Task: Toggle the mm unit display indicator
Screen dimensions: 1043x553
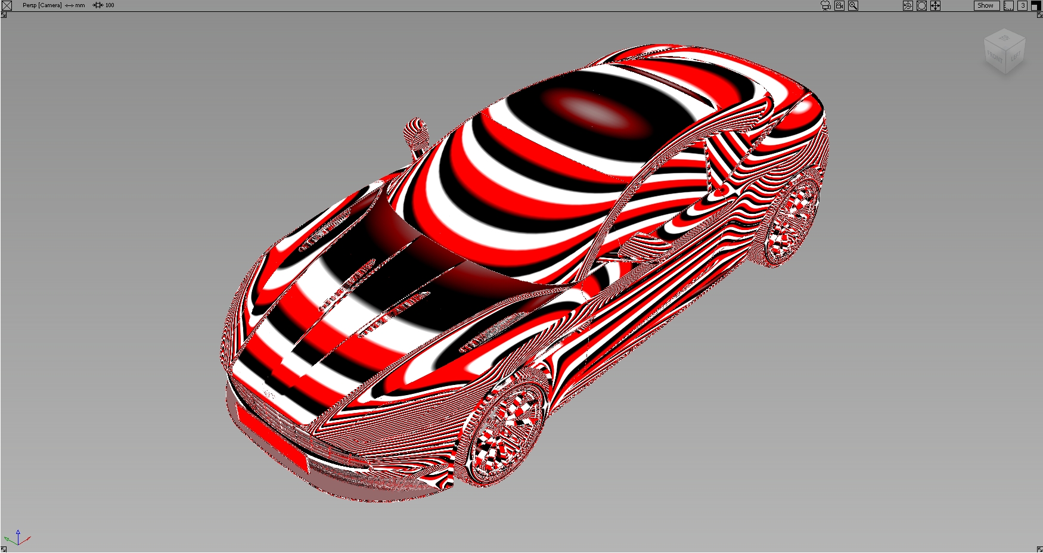Action: [x=78, y=5]
